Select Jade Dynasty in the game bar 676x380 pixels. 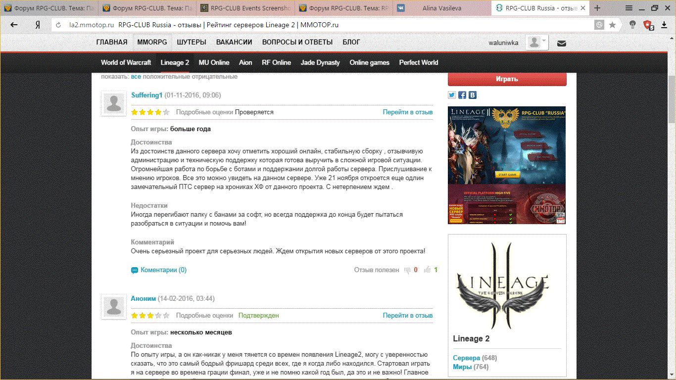(320, 62)
